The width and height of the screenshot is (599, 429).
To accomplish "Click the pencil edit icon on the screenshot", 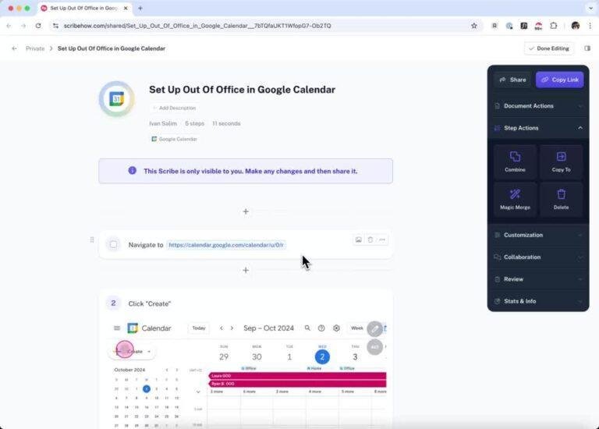I will click(x=374, y=328).
